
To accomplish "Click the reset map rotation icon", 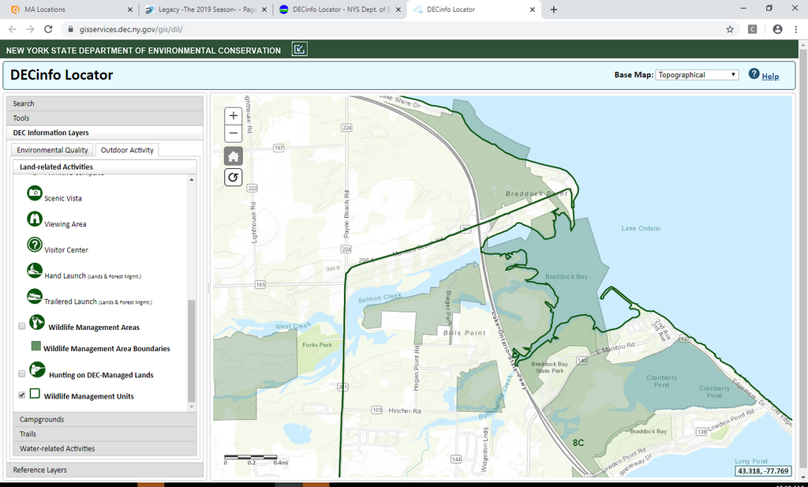I will [233, 177].
